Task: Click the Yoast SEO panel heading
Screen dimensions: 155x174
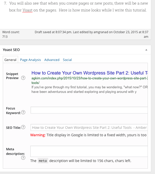Action: 11,50
